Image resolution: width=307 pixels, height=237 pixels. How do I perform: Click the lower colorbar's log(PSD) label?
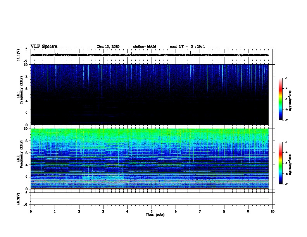point(290,165)
